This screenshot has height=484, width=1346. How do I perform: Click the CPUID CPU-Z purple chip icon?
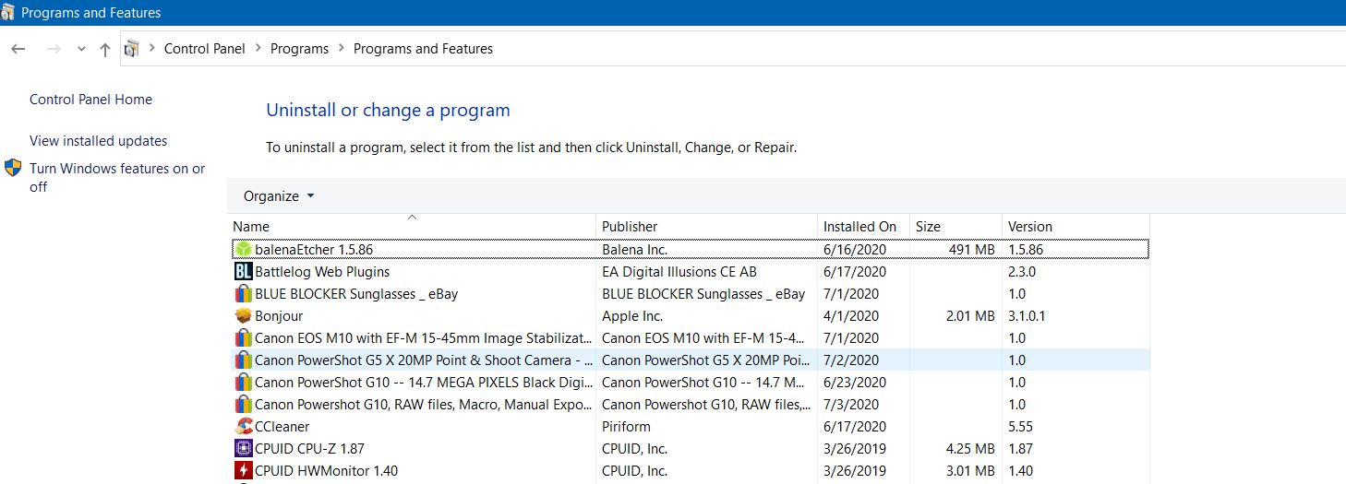[x=244, y=448]
